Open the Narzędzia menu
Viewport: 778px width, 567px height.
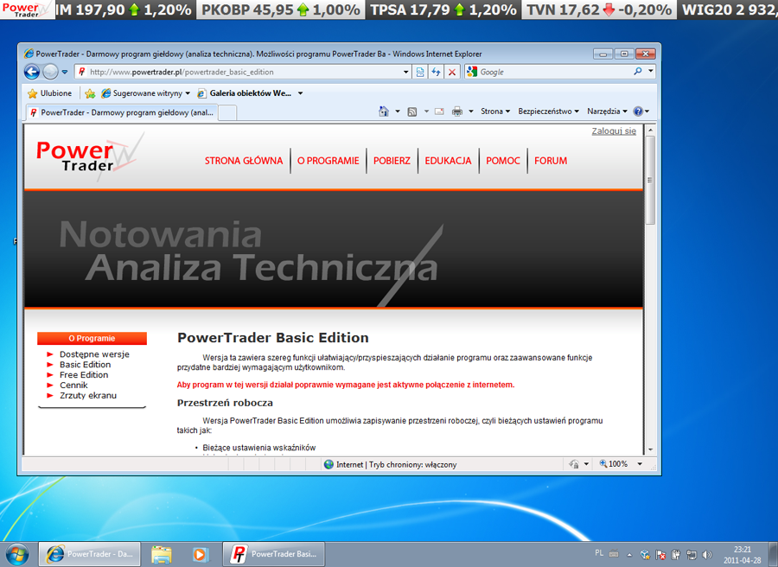(608, 111)
